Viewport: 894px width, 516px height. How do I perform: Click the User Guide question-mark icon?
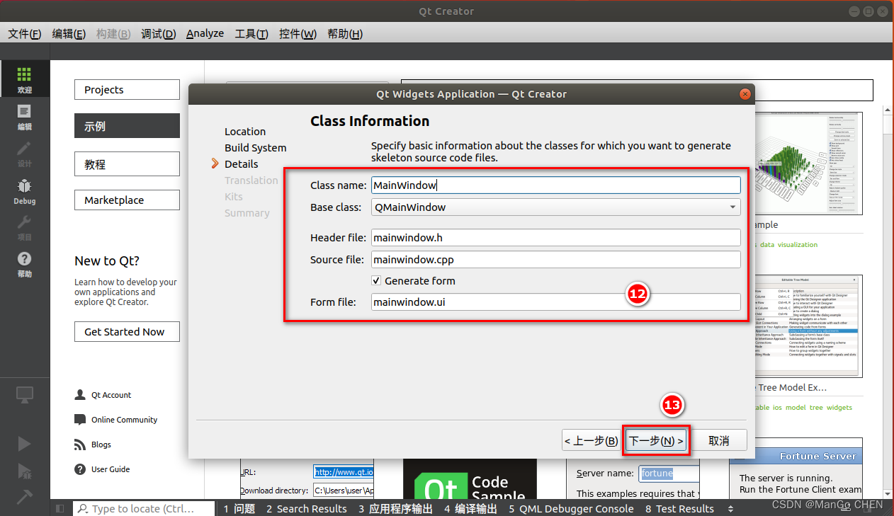click(x=80, y=469)
